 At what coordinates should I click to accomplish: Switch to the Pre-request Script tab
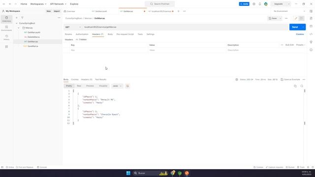125,34
